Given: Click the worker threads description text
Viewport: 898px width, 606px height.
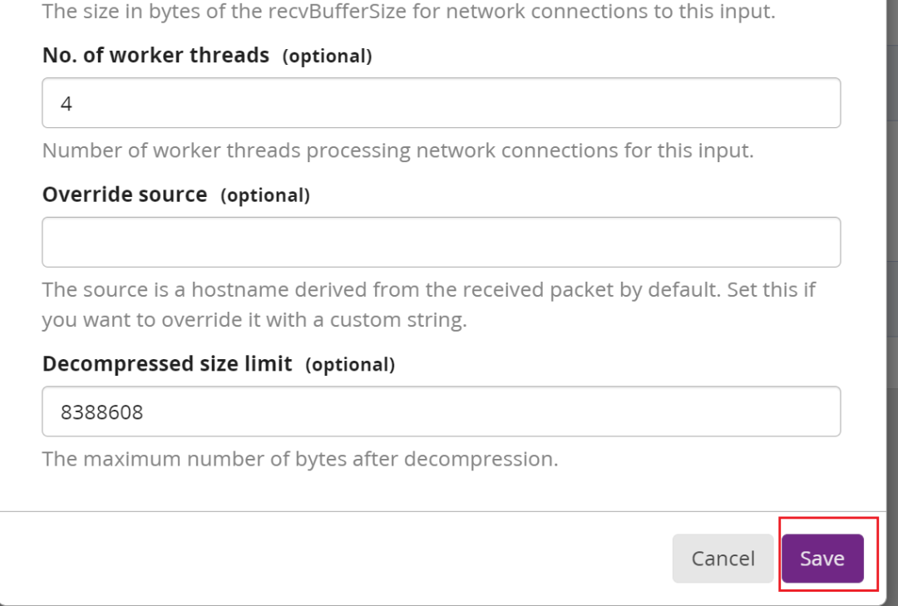Looking at the screenshot, I should pos(398,150).
